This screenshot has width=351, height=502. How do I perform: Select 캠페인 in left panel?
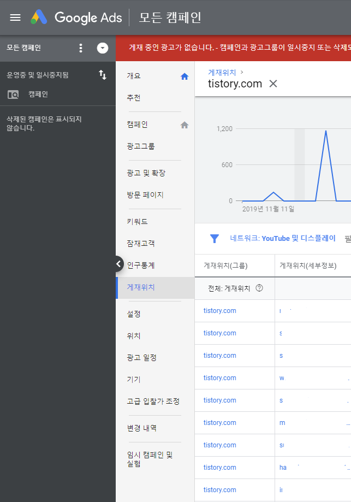point(38,94)
